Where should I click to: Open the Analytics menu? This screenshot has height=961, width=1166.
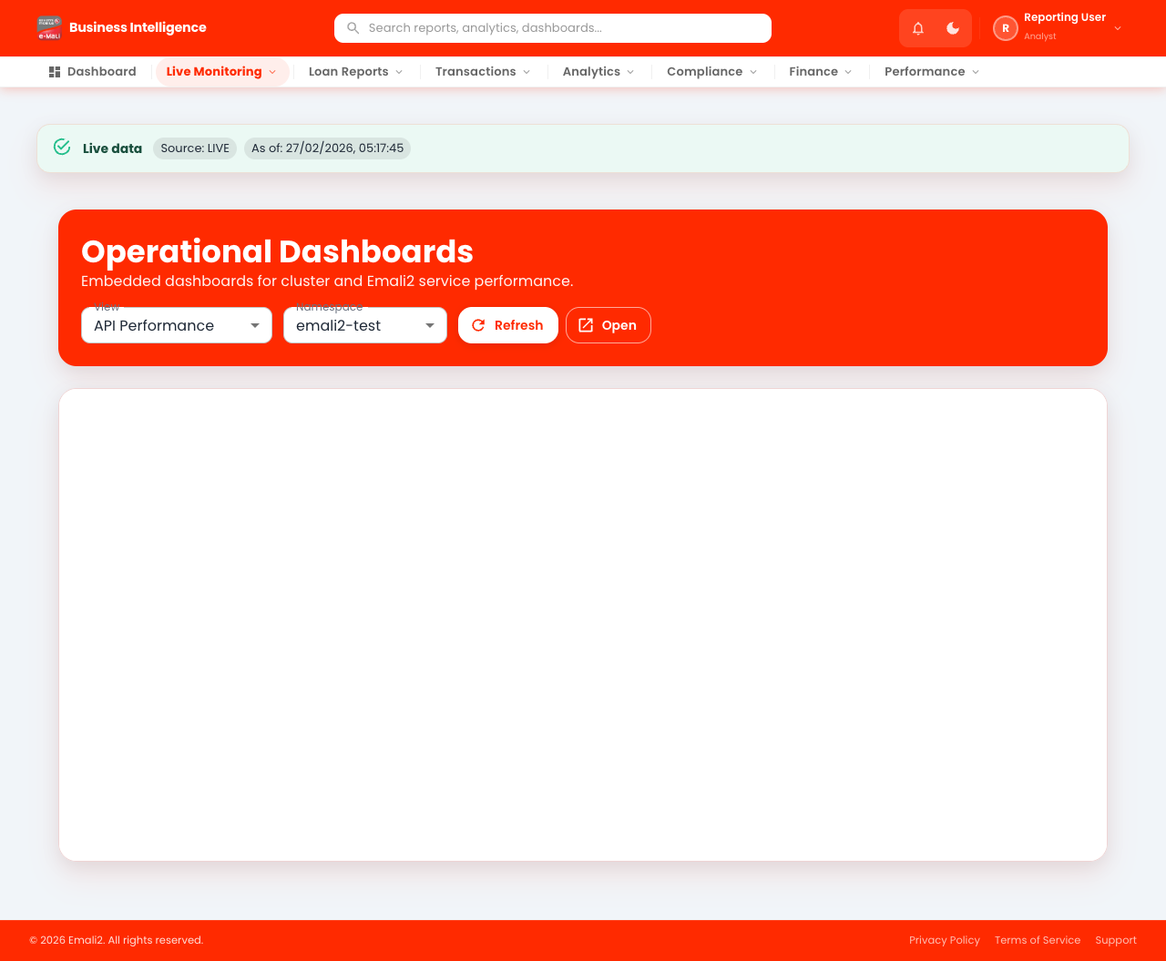click(598, 72)
